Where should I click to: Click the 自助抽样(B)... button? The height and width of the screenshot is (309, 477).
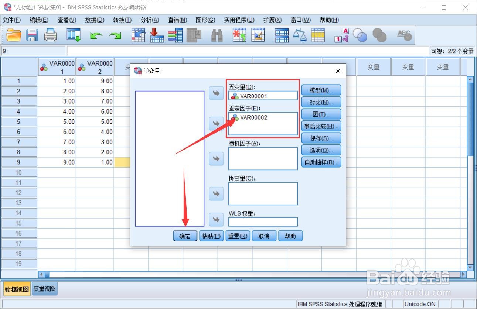coord(321,162)
